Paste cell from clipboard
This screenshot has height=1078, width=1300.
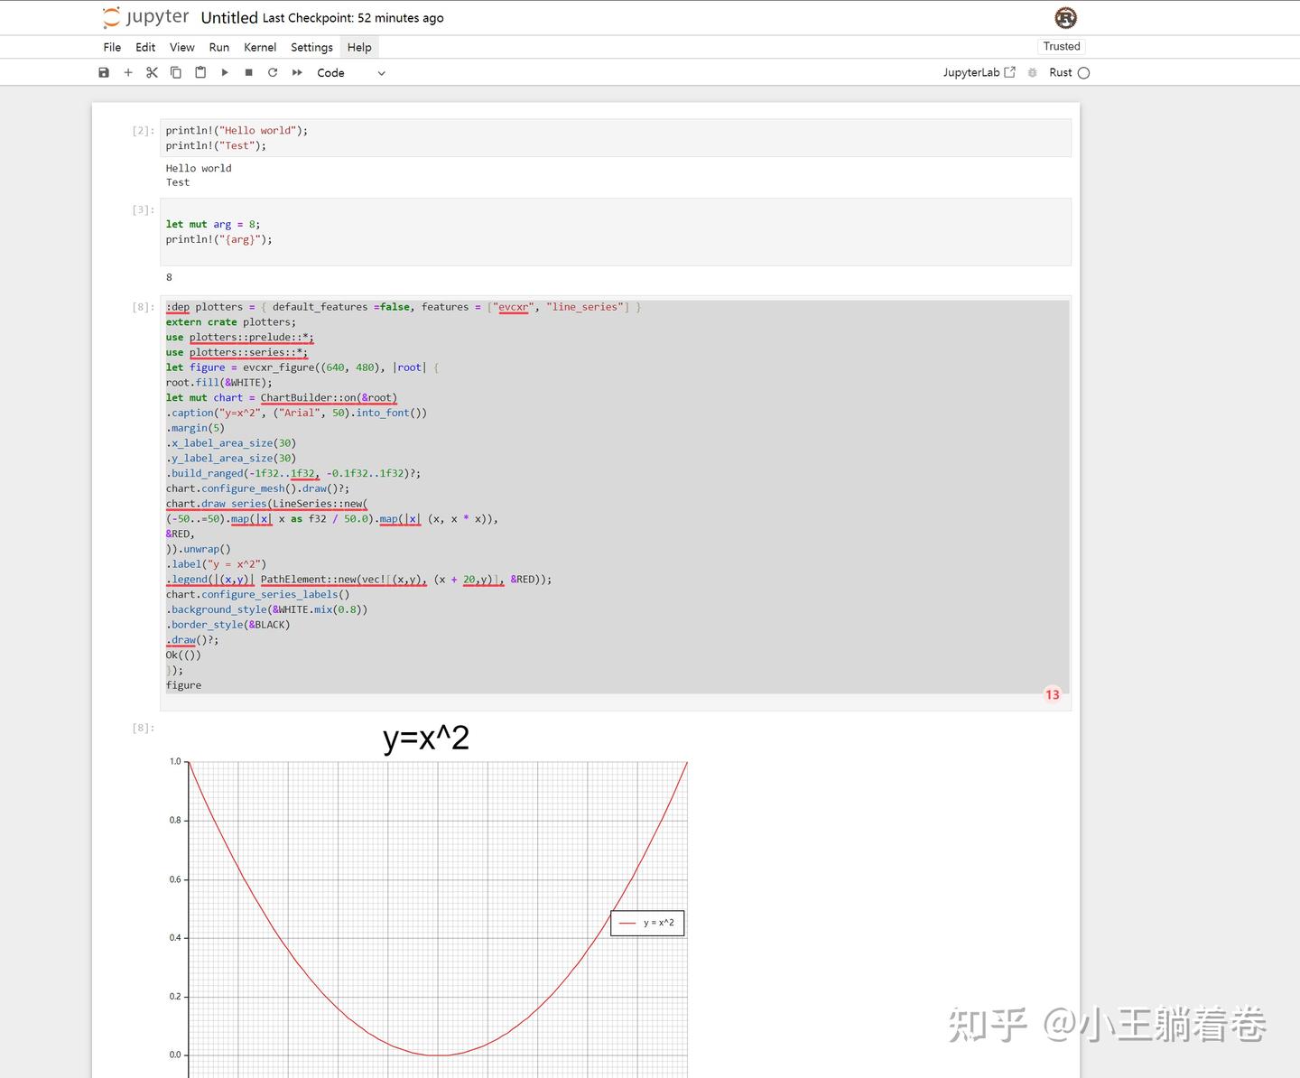point(200,72)
